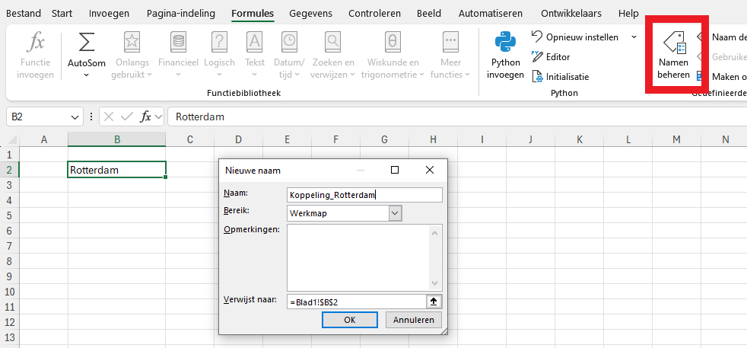
Task: Maximize the Nieuwe naam dialog
Action: tap(395, 170)
